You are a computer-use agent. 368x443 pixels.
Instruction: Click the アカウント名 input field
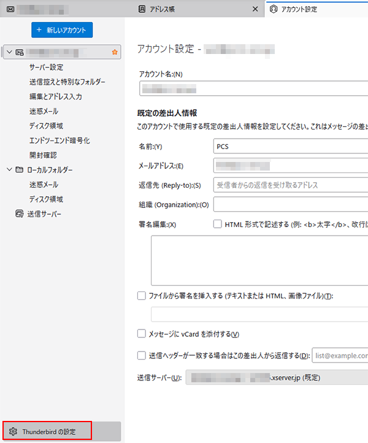coord(254,88)
